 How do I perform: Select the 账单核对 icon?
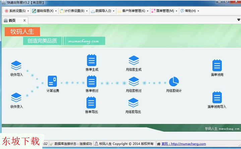(x=92, y=81)
